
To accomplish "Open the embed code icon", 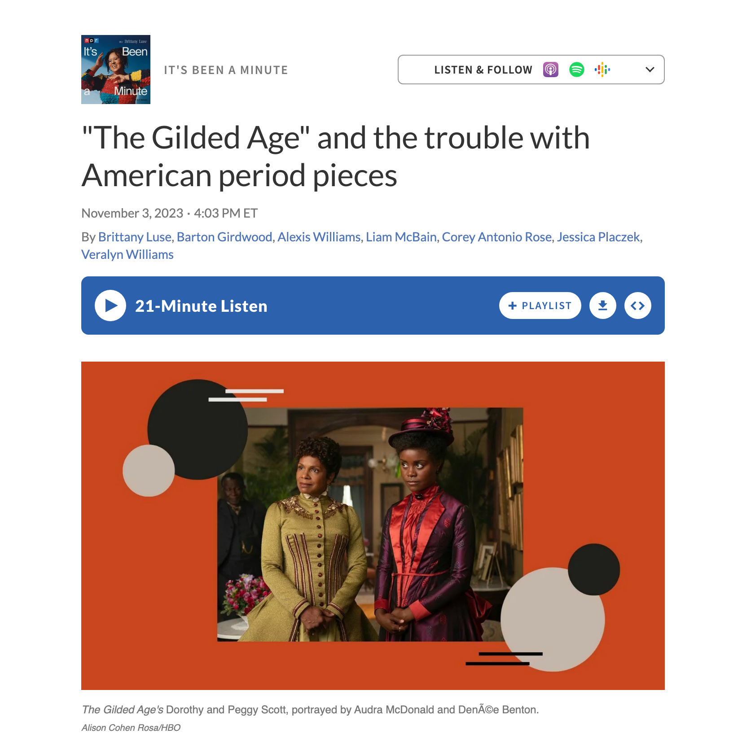I will click(638, 306).
